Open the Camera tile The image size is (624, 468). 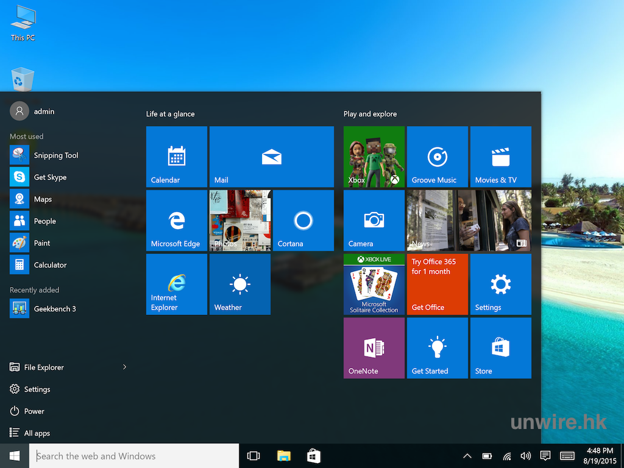click(x=374, y=221)
